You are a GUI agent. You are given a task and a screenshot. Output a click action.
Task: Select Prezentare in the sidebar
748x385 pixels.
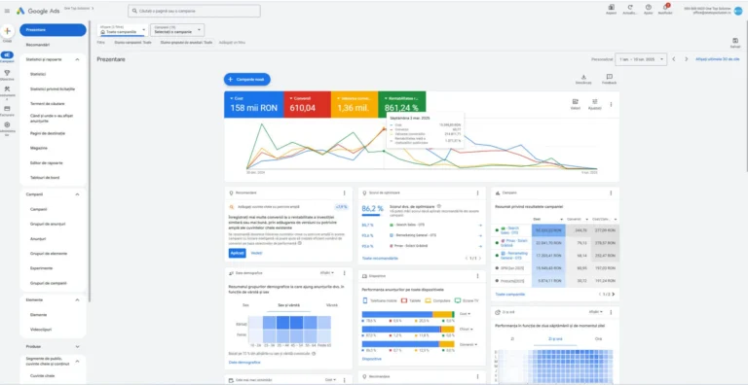pyautogui.click(x=53, y=30)
